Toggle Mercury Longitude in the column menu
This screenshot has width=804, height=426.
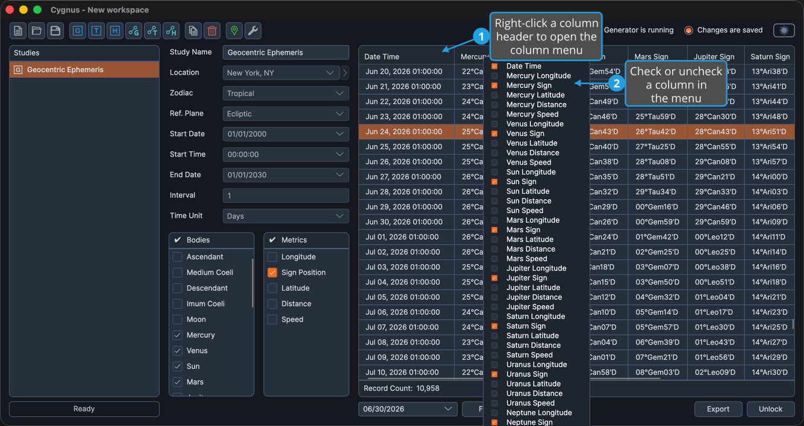[494, 76]
